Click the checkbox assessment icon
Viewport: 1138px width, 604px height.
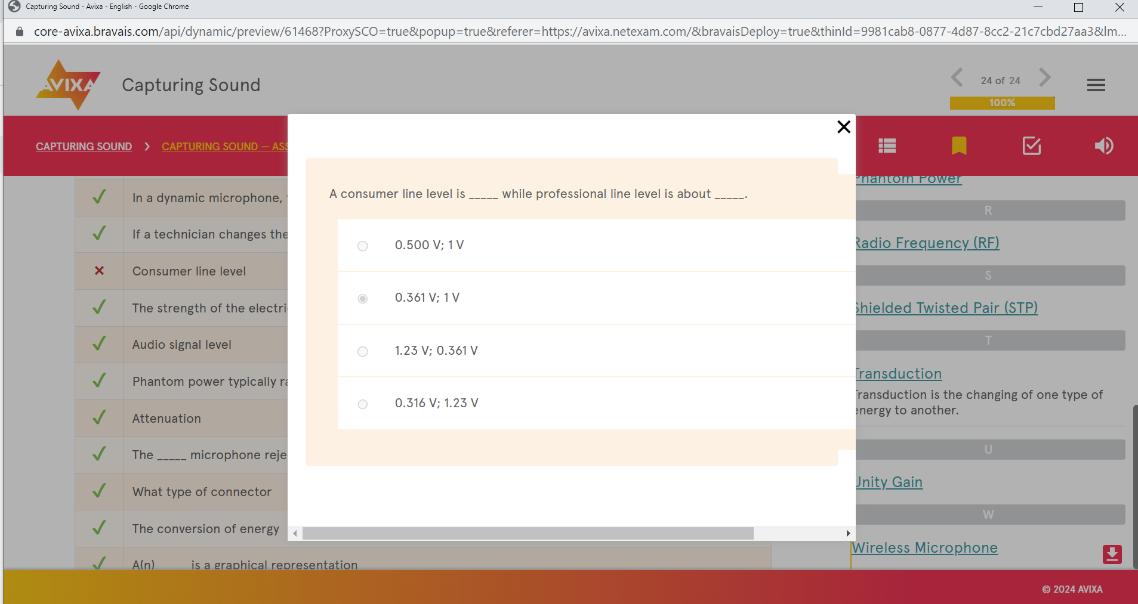coord(1031,146)
